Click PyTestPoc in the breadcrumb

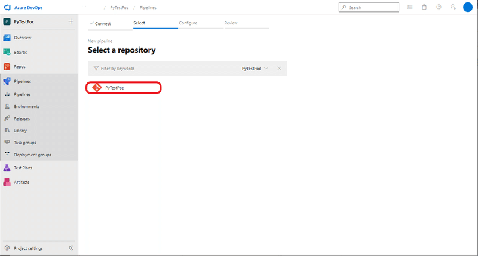click(119, 8)
